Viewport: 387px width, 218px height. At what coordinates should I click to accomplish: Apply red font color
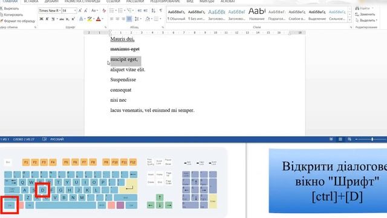click(x=99, y=19)
